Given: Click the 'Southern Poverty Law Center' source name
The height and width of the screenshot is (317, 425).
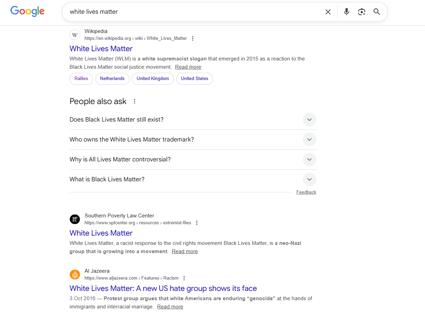Looking at the screenshot, I should coord(119,216).
